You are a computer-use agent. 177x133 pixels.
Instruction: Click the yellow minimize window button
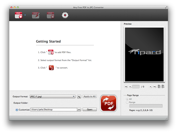14,7
